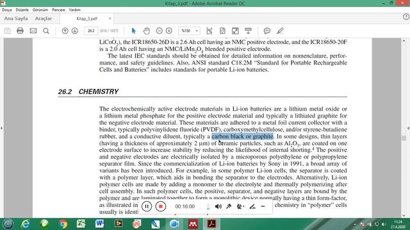Expand the right tools pane arrow
This screenshot has width=410, height=230.
(409, 128)
